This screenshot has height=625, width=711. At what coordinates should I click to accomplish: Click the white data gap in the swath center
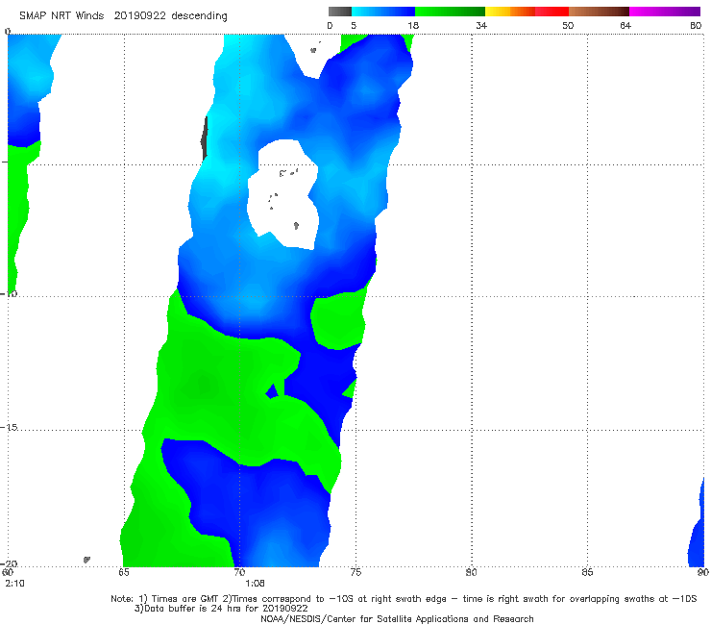[x=282, y=195]
